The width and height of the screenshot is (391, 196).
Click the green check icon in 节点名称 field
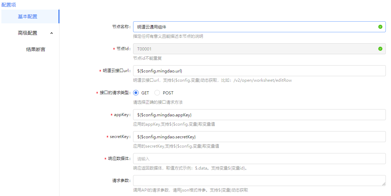pos(380,27)
